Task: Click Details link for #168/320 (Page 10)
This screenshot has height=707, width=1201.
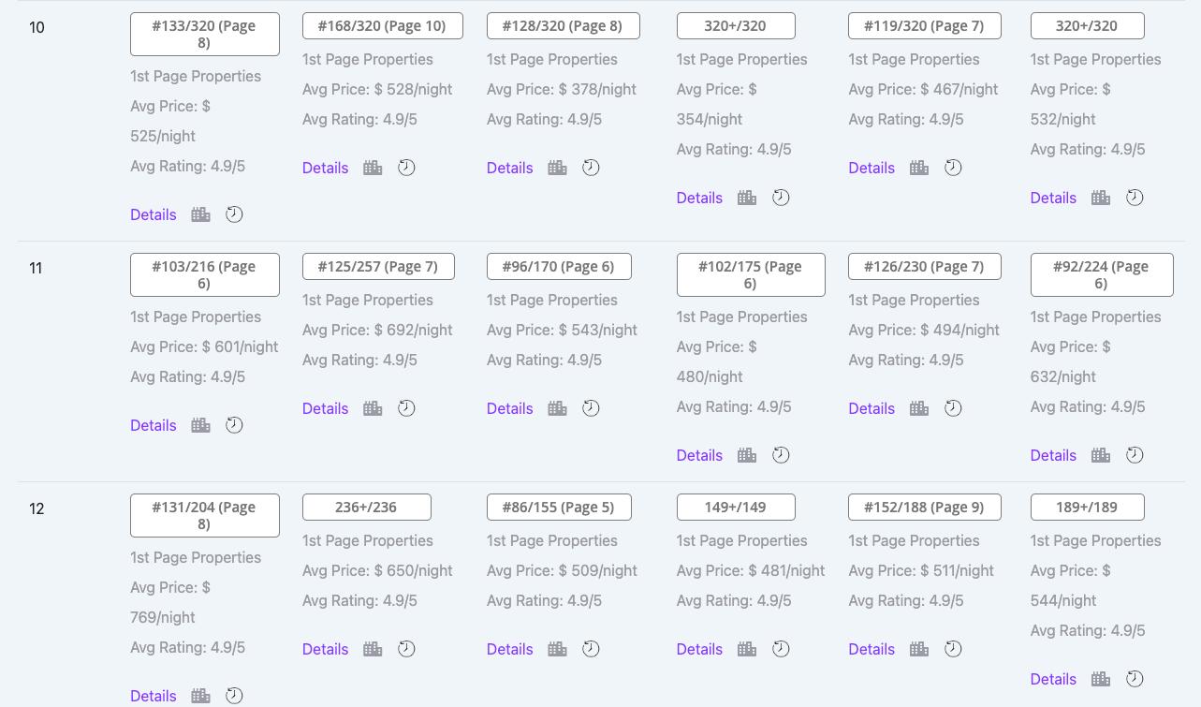Action: [x=325, y=168]
